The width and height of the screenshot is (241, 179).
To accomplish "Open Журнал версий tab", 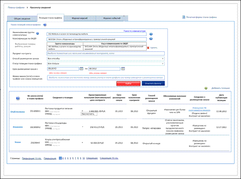I will pos(80,18).
